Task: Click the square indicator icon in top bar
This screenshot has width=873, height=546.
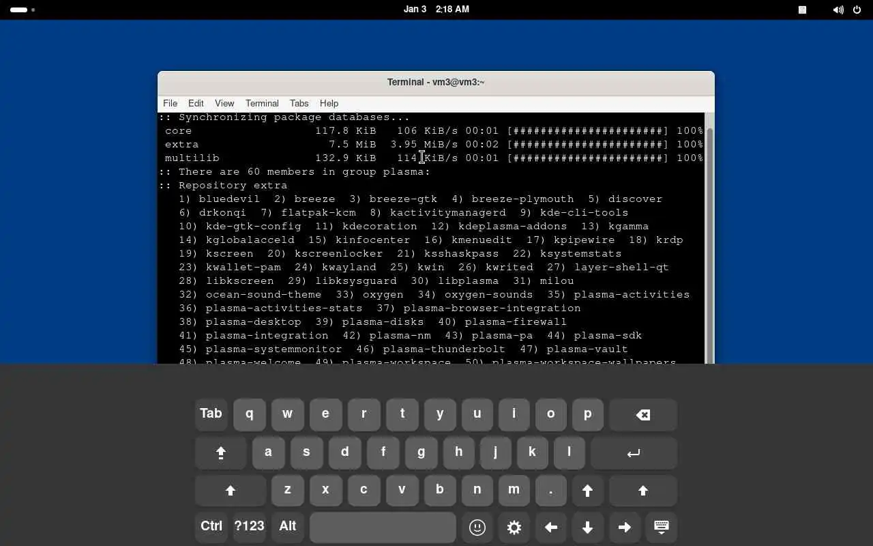Action: tap(803, 10)
